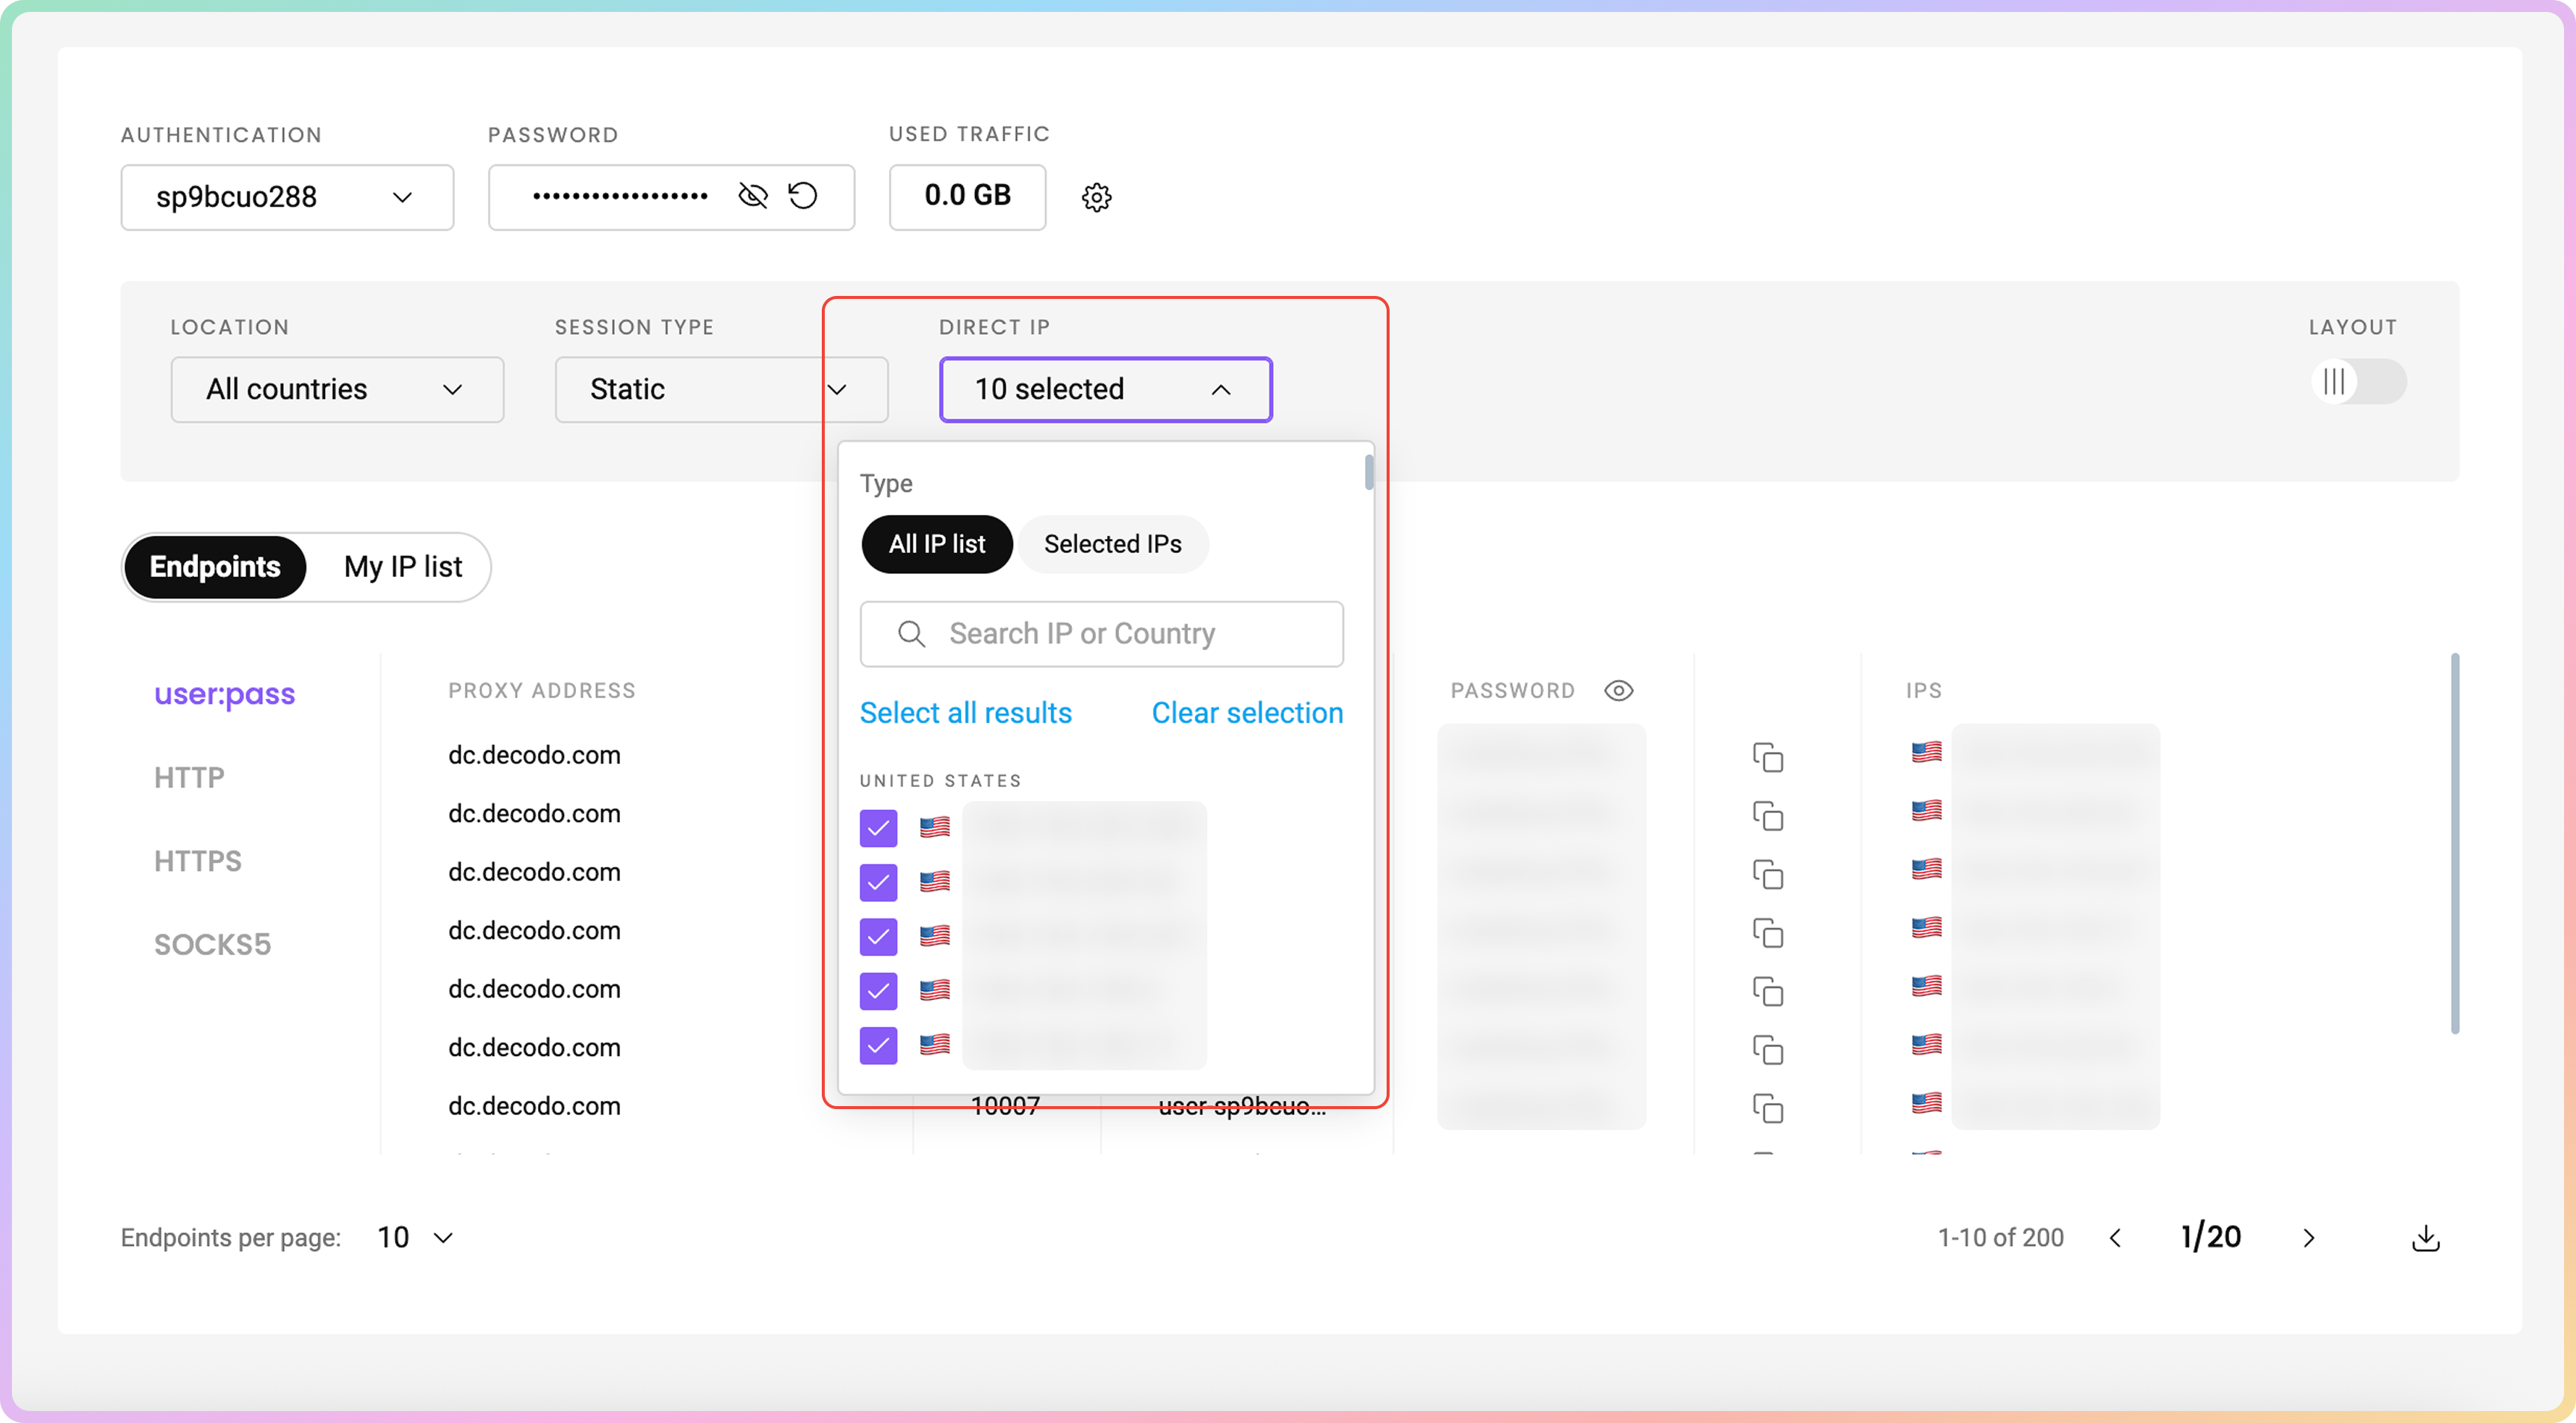Click Select all results link
This screenshot has width=2576, height=1423.
pyautogui.click(x=965, y=712)
